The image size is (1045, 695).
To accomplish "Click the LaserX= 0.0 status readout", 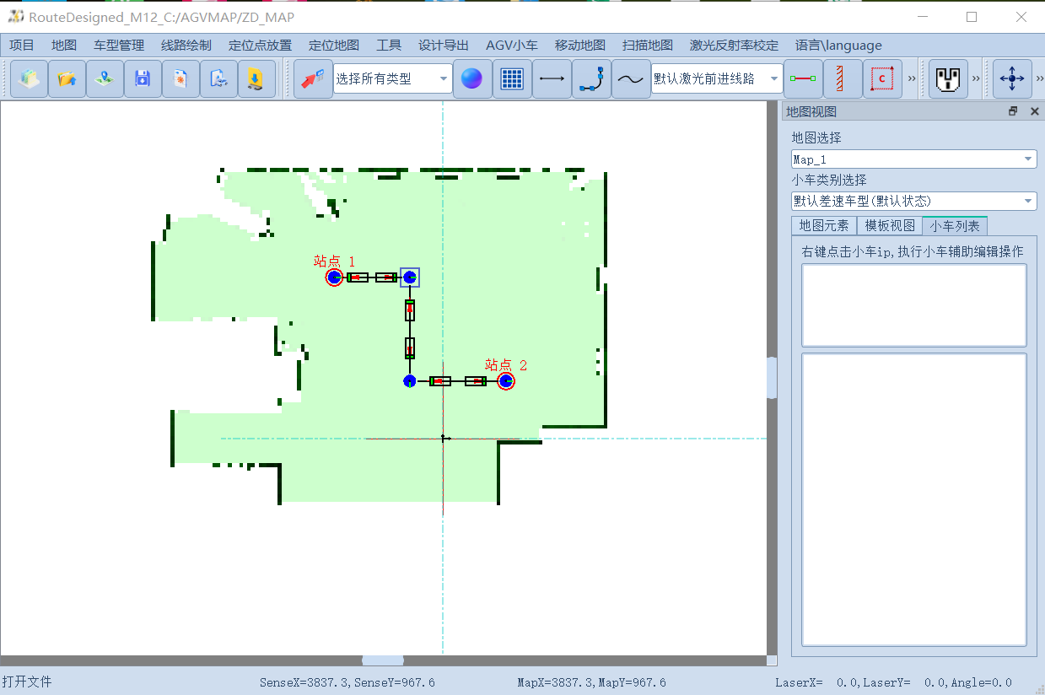I will coord(894,682).
